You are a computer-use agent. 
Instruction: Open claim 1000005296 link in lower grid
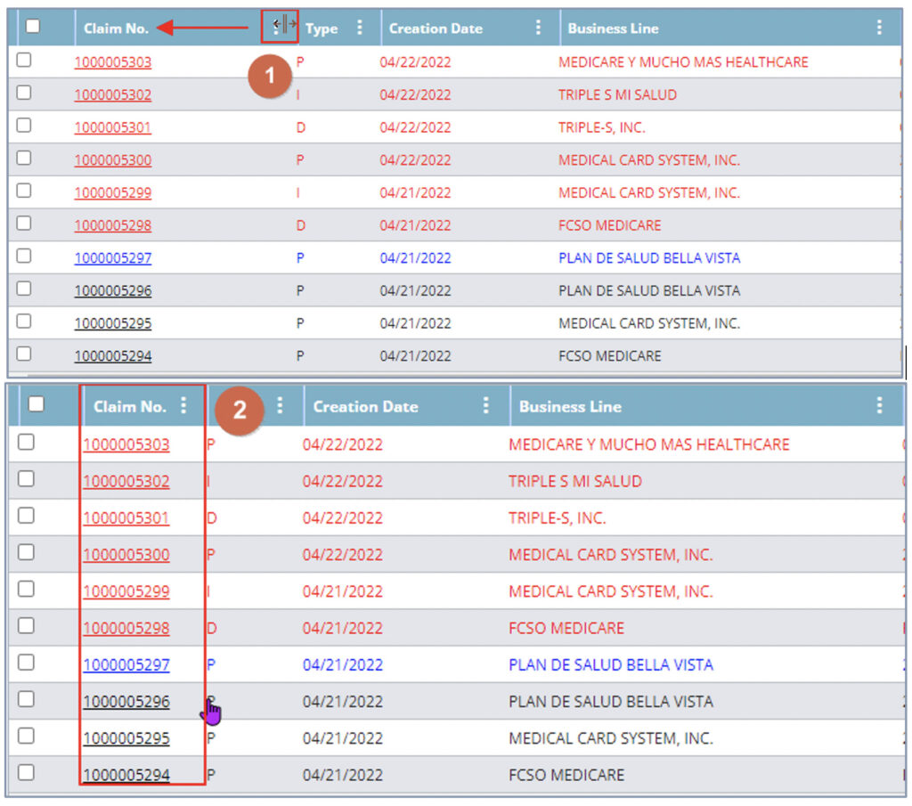126,702
